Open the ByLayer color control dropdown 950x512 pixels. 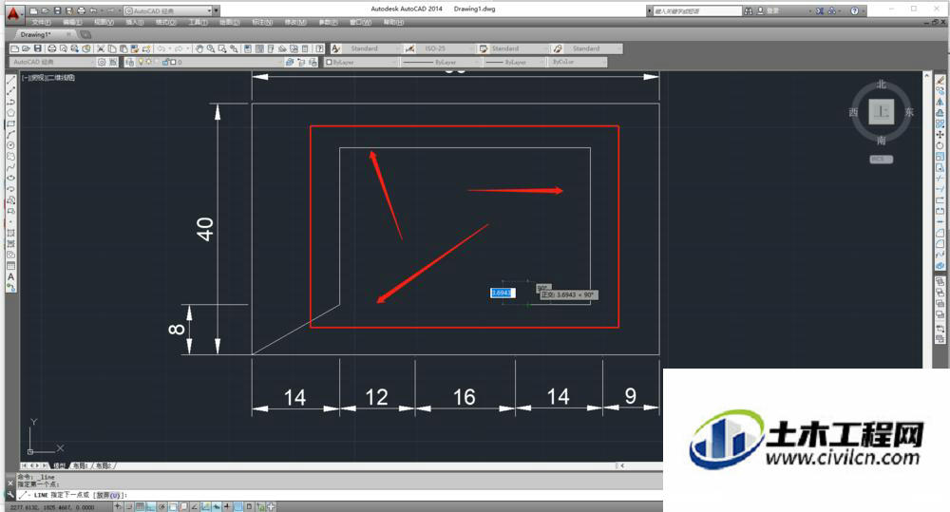361,62
